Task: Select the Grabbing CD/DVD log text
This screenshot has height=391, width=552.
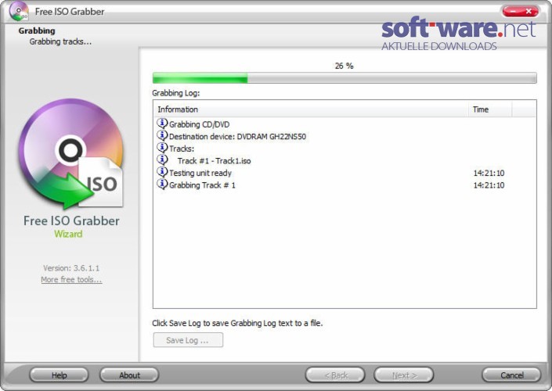Action: [199, 124]
